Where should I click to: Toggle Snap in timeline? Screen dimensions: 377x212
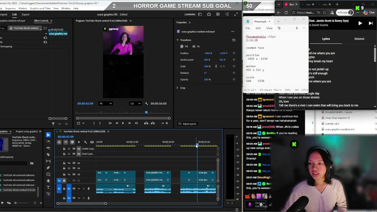[66, 142]
